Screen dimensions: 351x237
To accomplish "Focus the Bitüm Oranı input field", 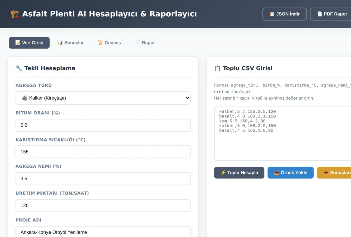I will (103, 125).
